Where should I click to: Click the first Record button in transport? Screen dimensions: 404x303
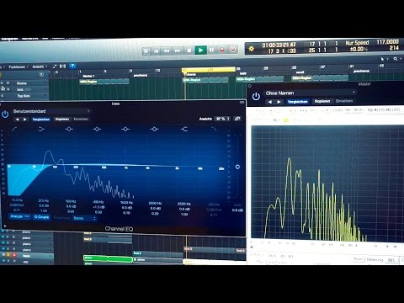(222, 50)
